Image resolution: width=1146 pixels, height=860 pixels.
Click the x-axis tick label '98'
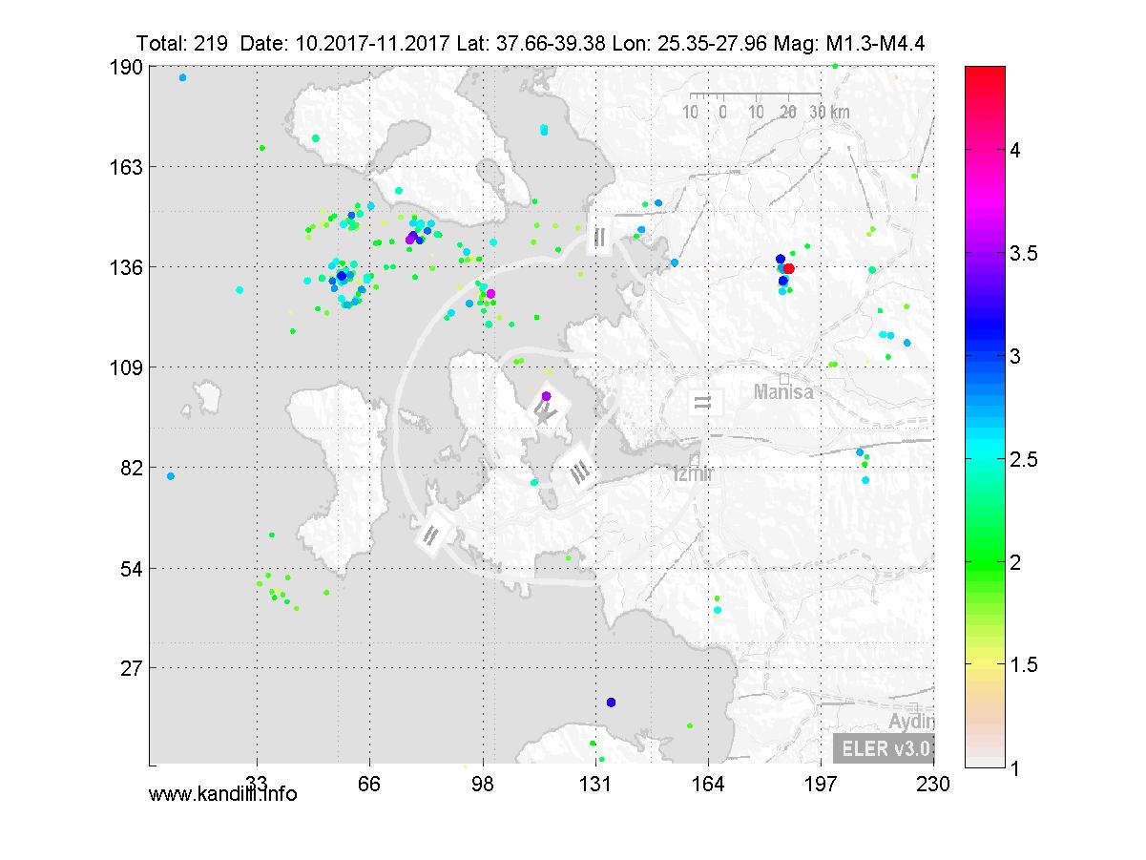pos(483,783)
